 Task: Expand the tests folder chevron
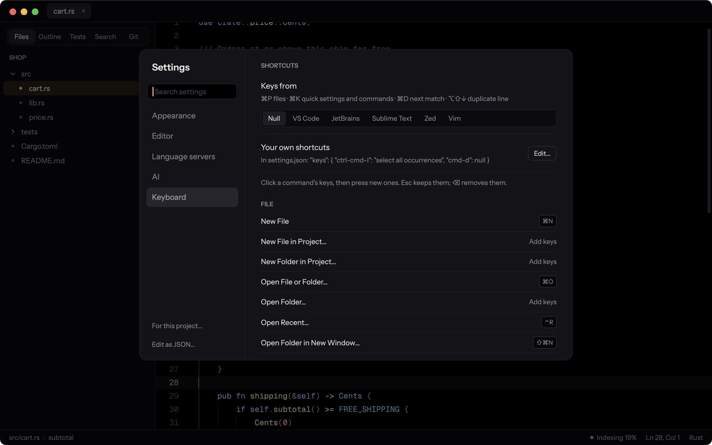coord(13,132)
